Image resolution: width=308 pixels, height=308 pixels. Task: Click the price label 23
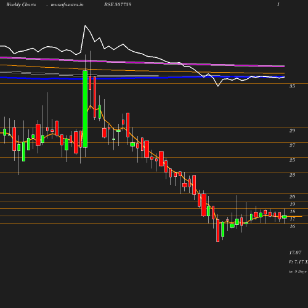[292, 175]
